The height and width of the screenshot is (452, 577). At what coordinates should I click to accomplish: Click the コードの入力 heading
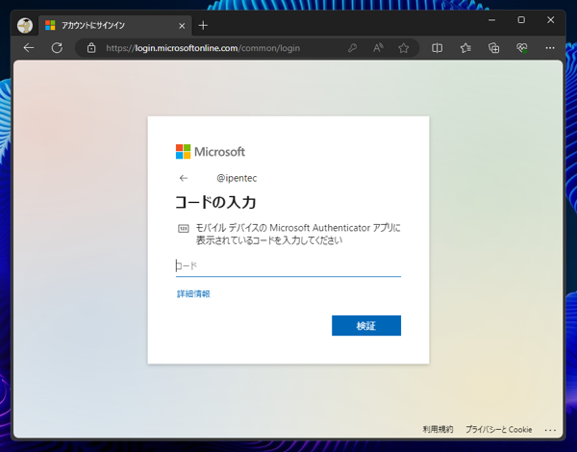pyautogui.click(x=215, y=203)
